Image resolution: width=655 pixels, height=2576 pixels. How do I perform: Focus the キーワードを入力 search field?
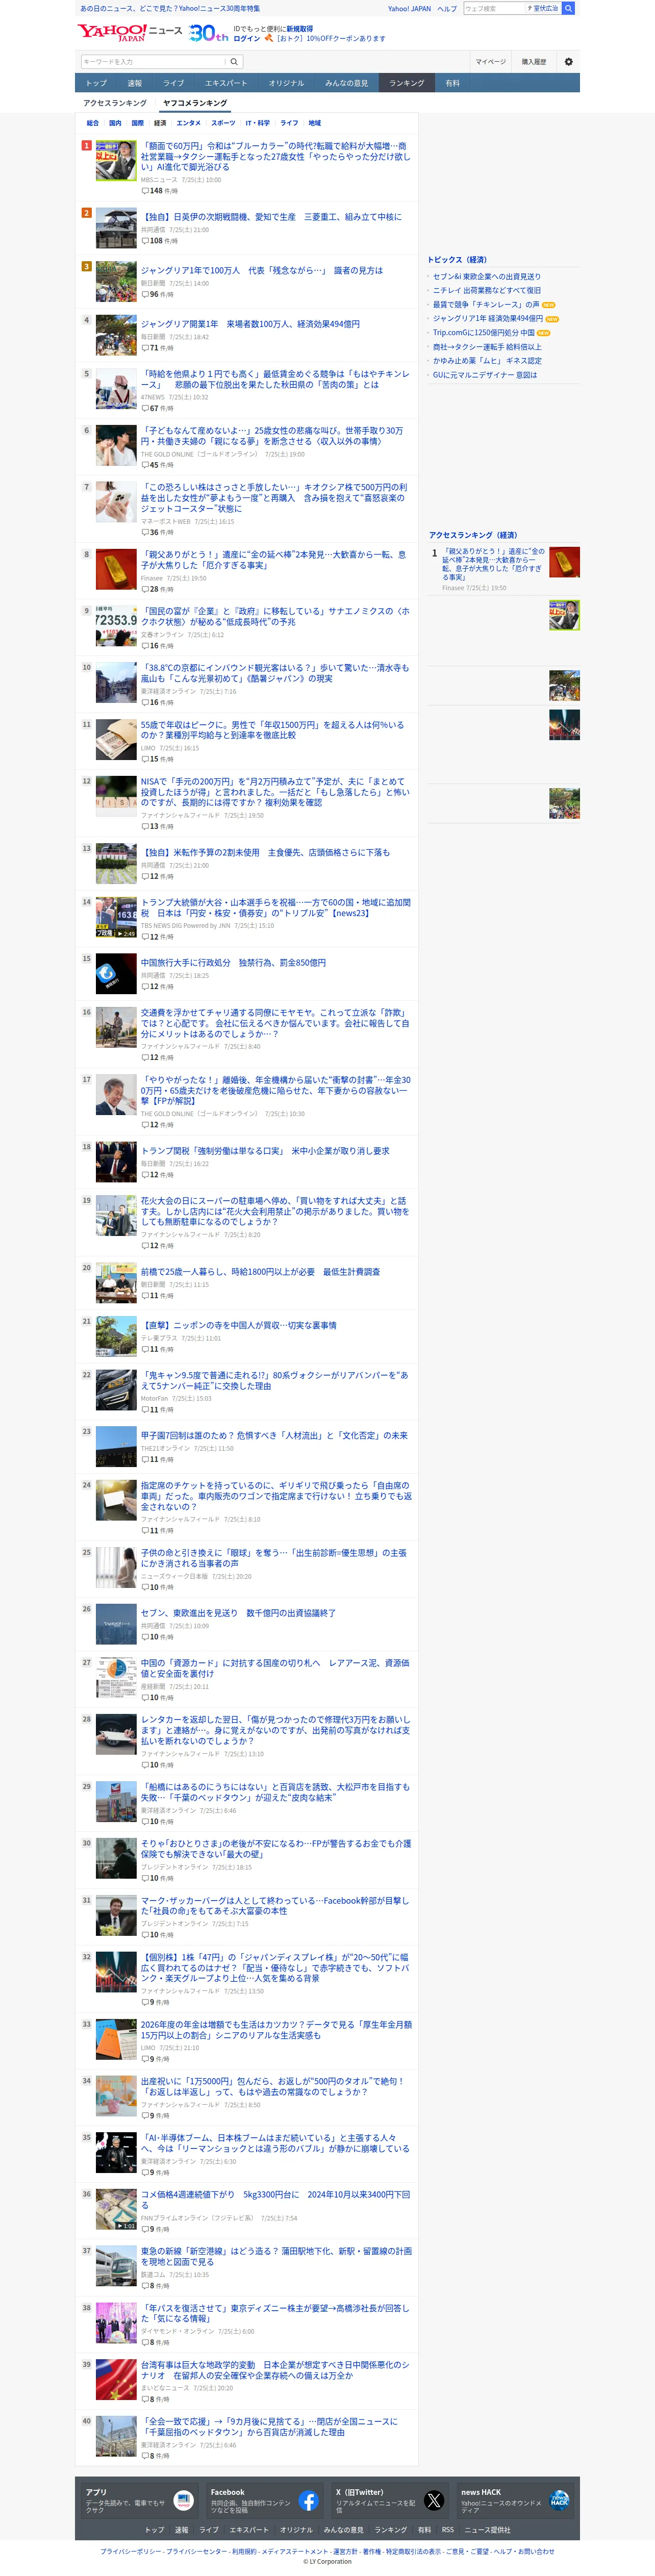154,62
